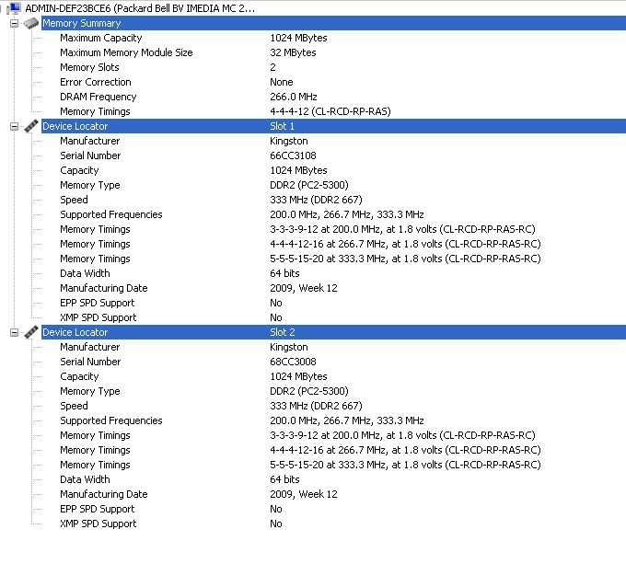
Task: Select Slot 2 Device Locator header row
Action: (x=75, y=332)
